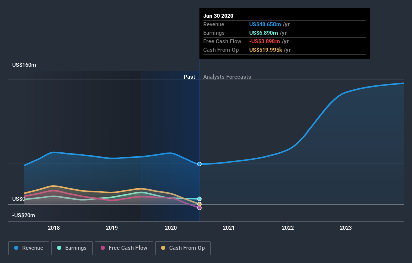Toggle the Cash From Op legend button
412x263 pixels.
click(183, 248)
